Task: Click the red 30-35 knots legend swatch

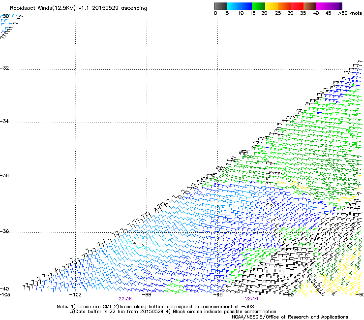Action: pyautogui.click(x=297, y=6)
